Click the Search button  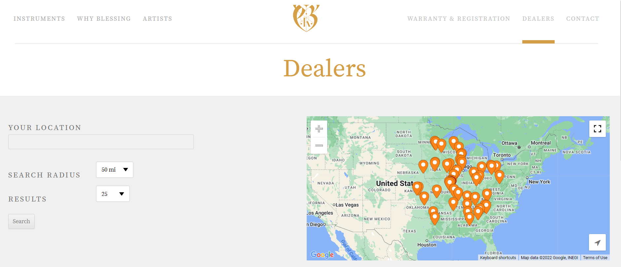click(x=21, y=221)
